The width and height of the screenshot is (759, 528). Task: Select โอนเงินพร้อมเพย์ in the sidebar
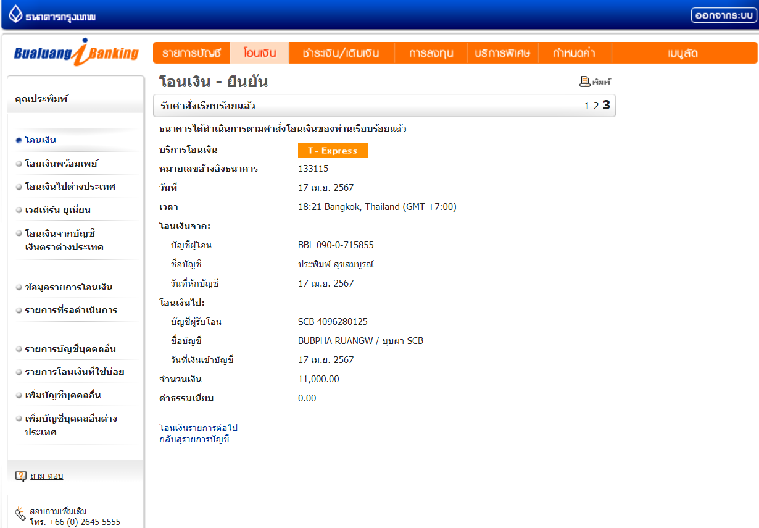coord(61,164)
